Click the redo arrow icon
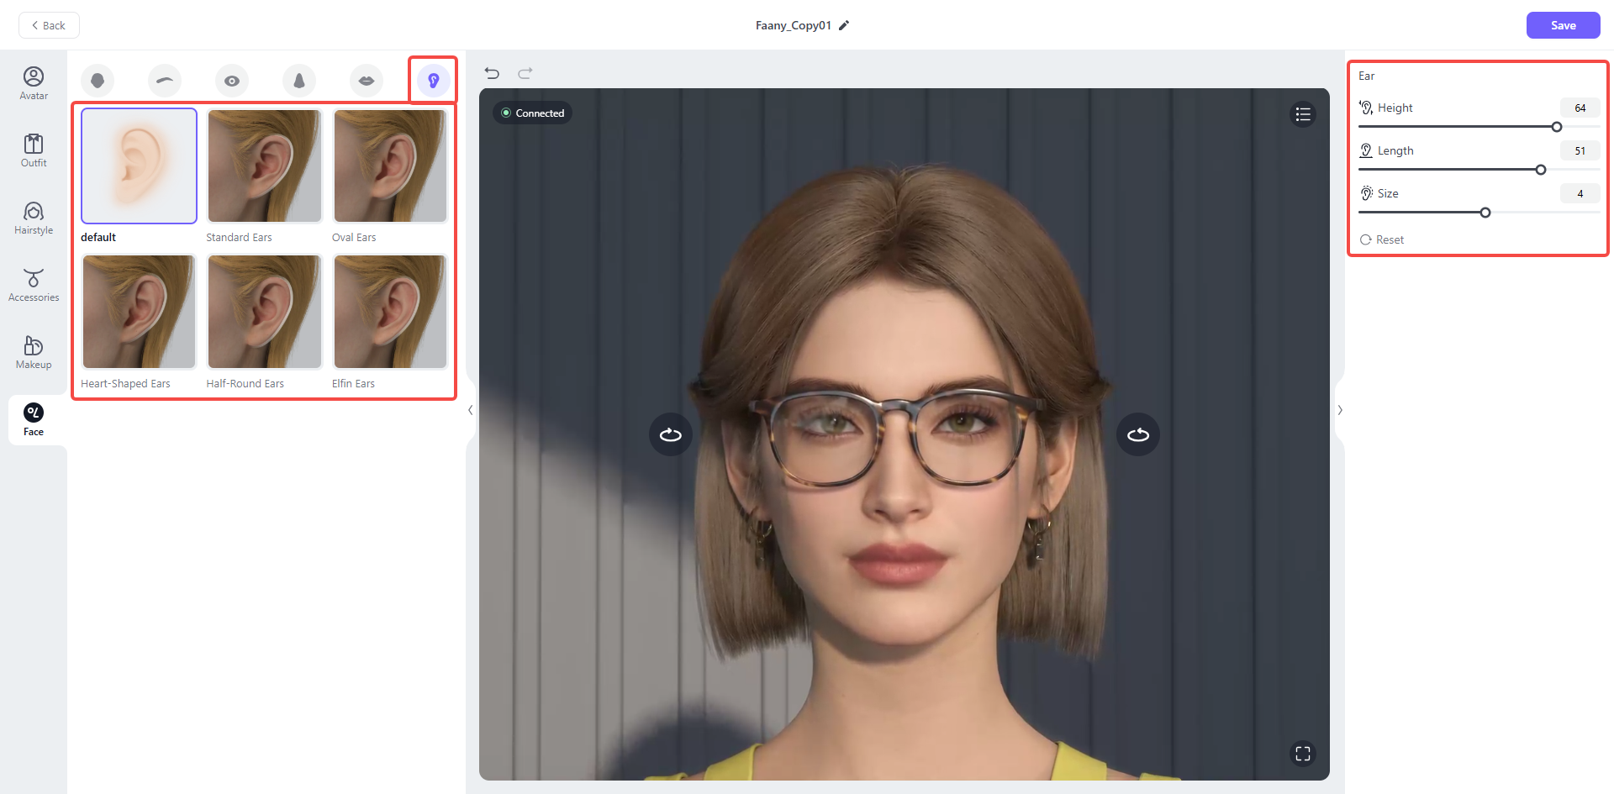Image resolution: width=1614 pixels, height=794 pixels. coord(525,73)
